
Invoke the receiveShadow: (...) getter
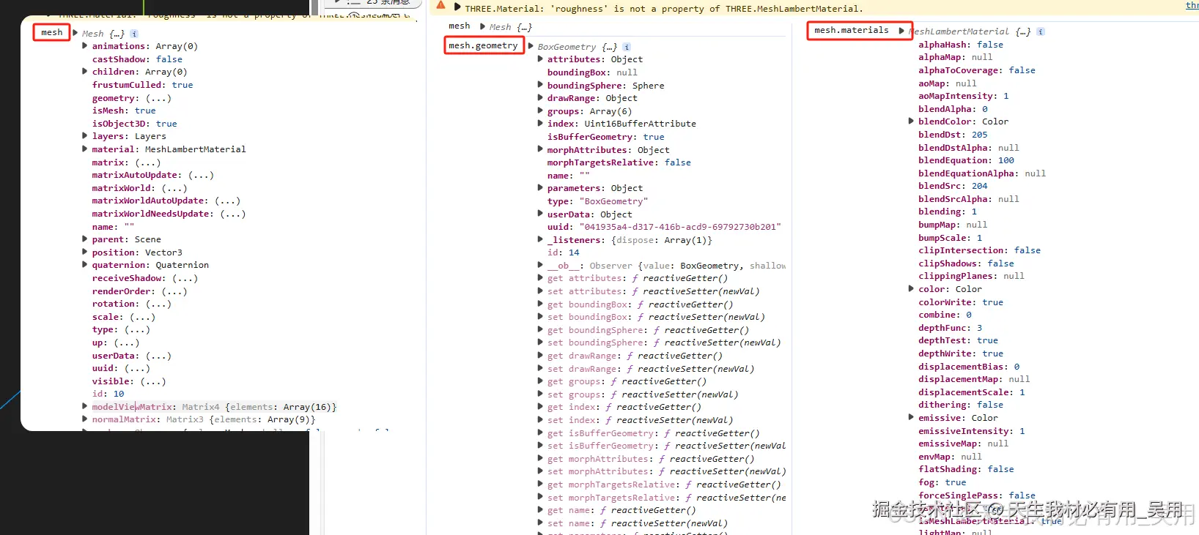click(185, 278)
